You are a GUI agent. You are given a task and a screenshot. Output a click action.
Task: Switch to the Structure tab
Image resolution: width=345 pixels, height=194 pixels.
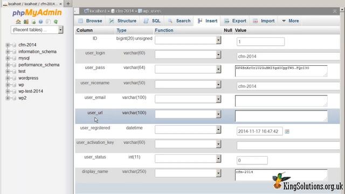click(123, 21)
